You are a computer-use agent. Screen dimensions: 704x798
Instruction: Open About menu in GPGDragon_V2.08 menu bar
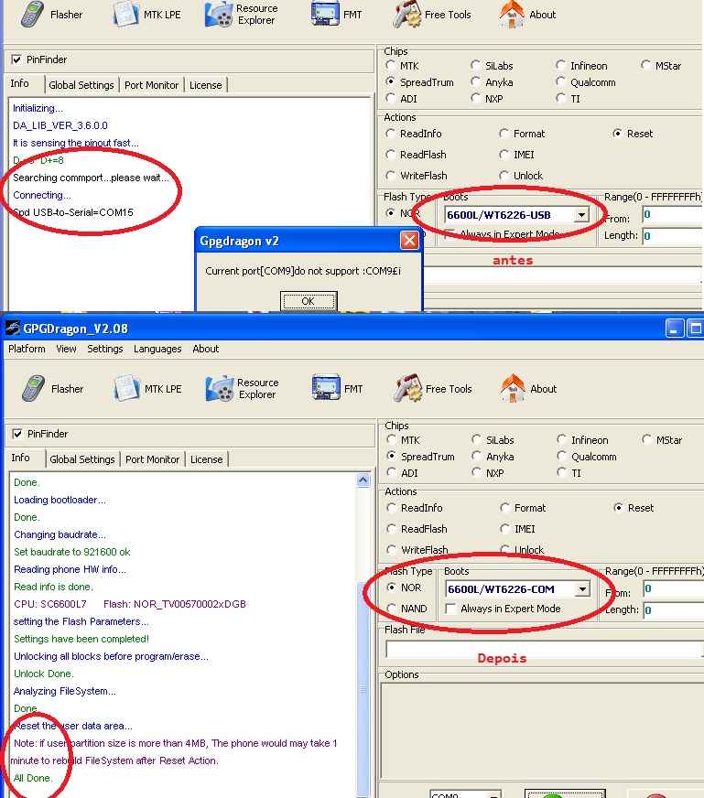click(x=206, y=349)
